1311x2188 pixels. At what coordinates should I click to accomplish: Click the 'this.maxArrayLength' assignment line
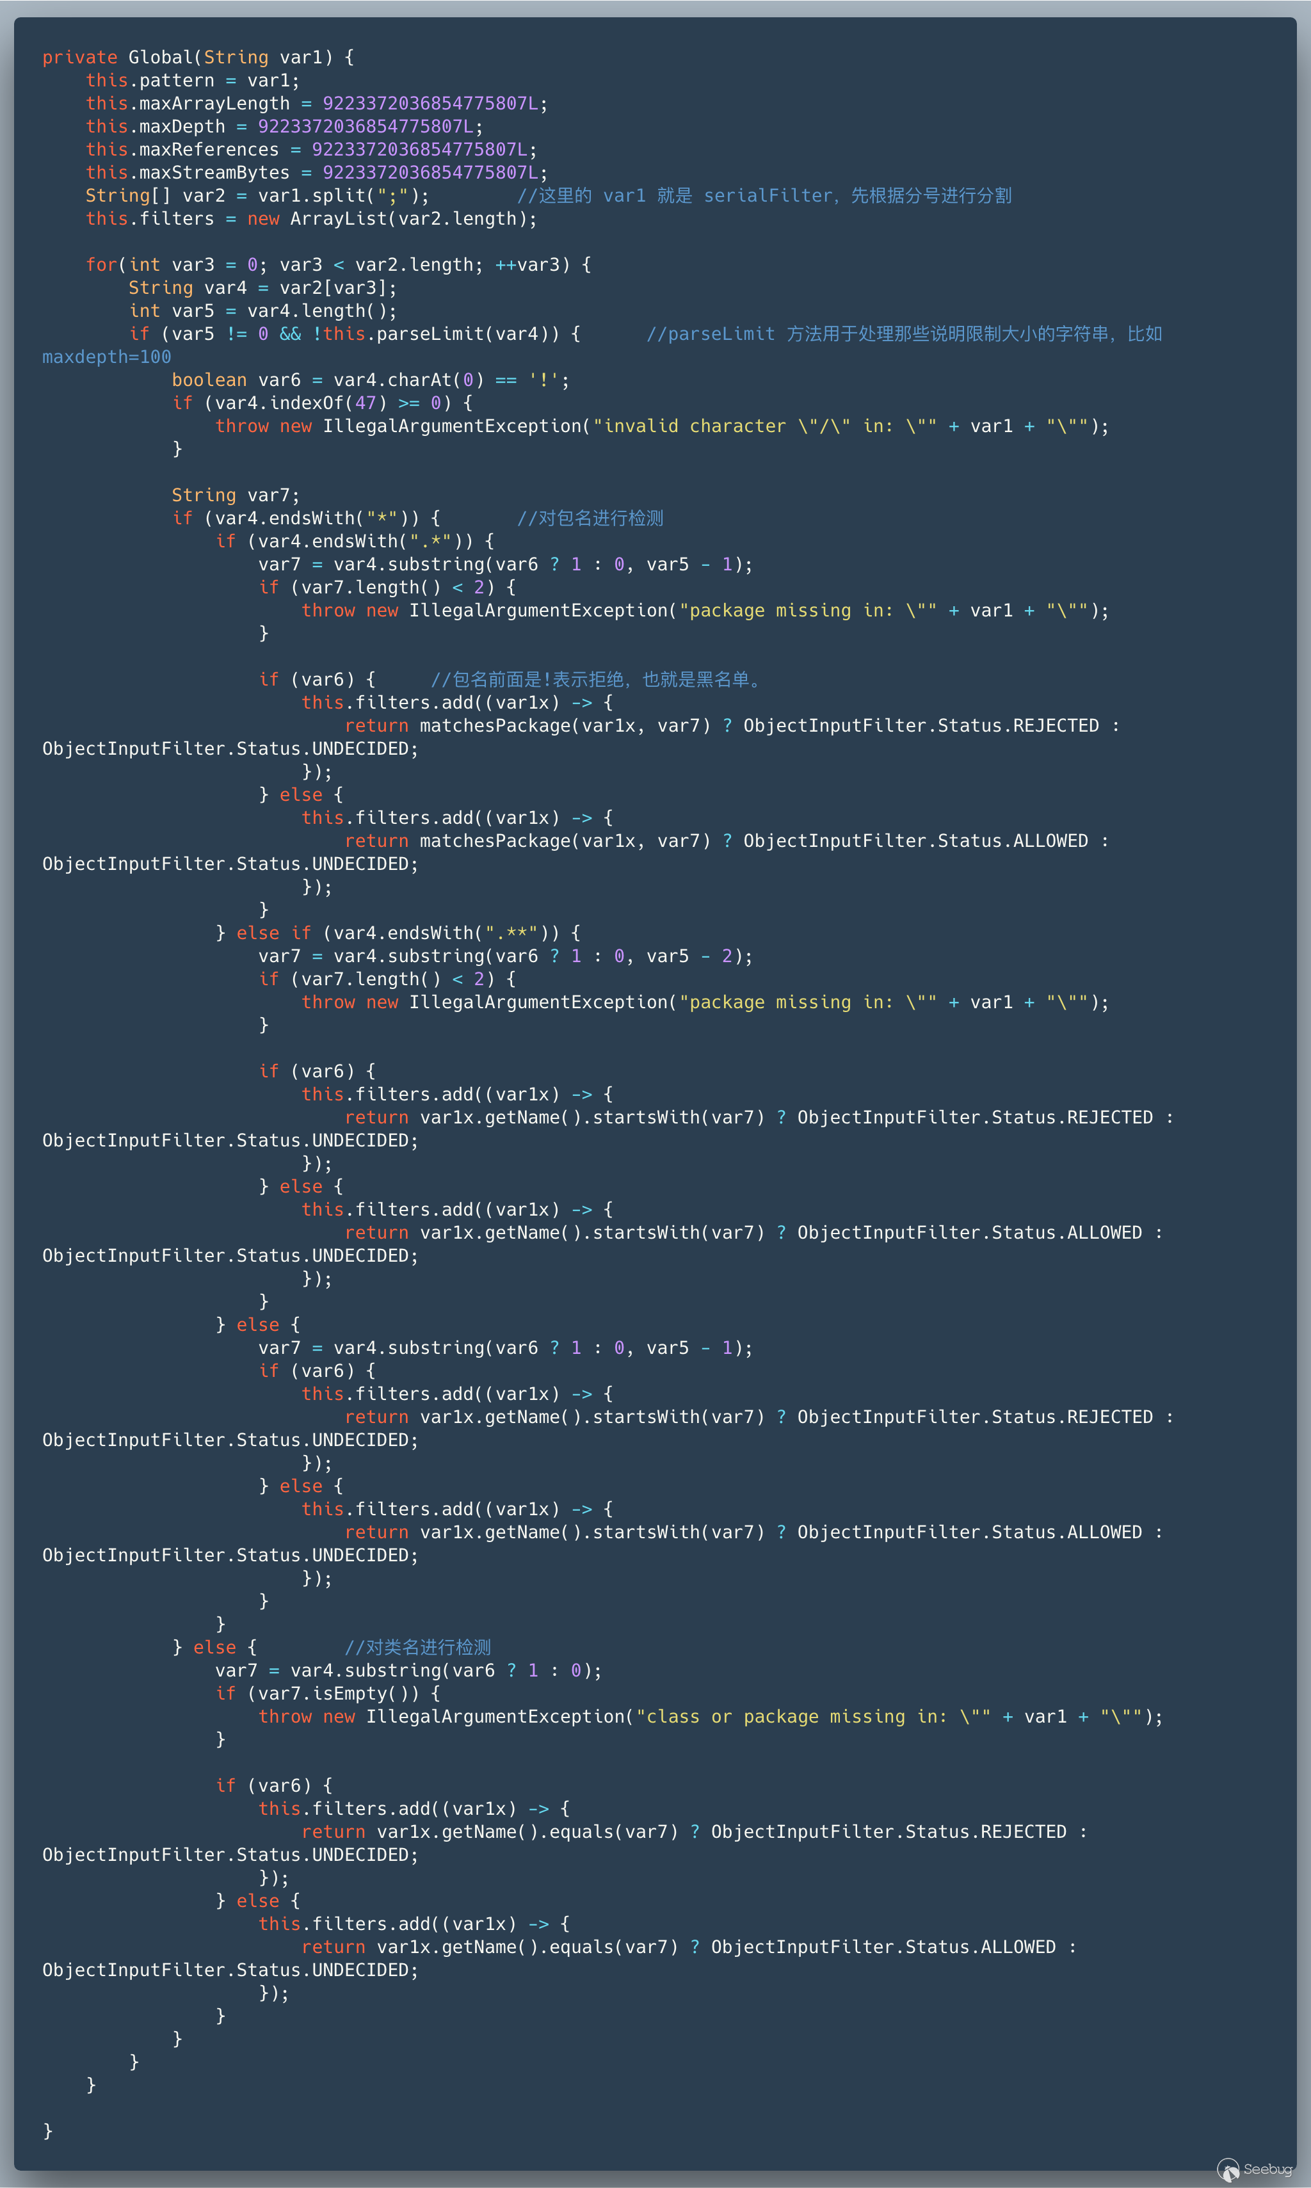[316, 103]
